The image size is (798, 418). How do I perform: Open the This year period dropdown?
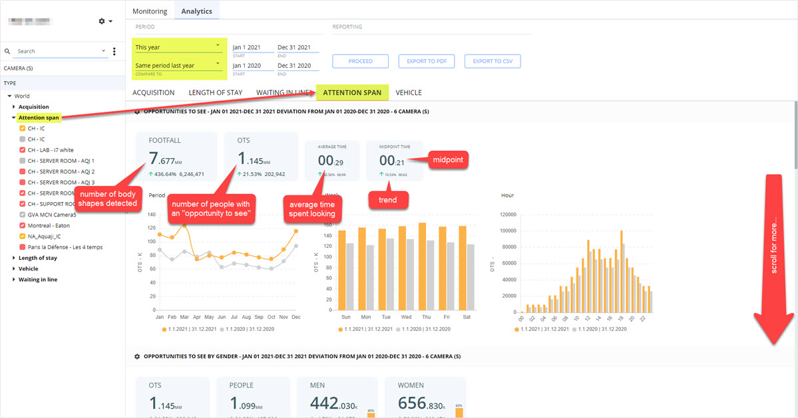click(x=178, y=47)
